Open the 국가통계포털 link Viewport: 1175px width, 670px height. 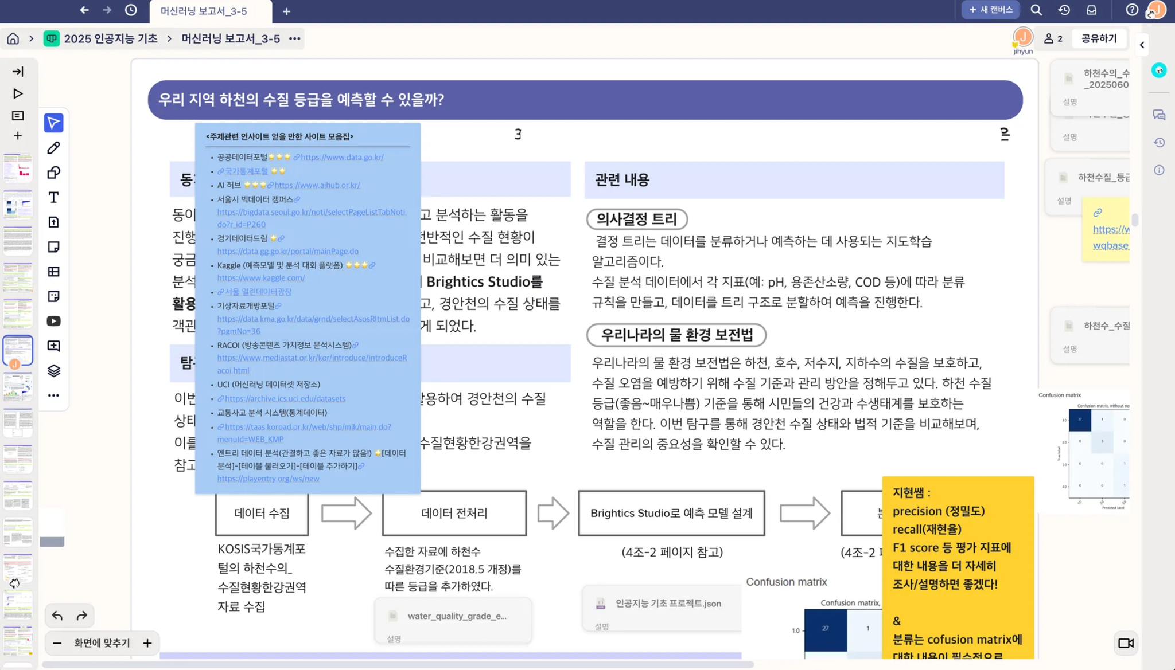[246, 171]
